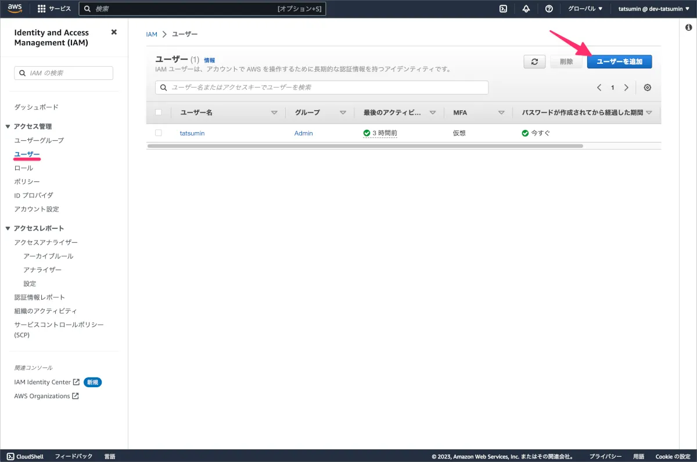Open アナライザー in the sidebar

pyautogui.click(x=42, y=270)
